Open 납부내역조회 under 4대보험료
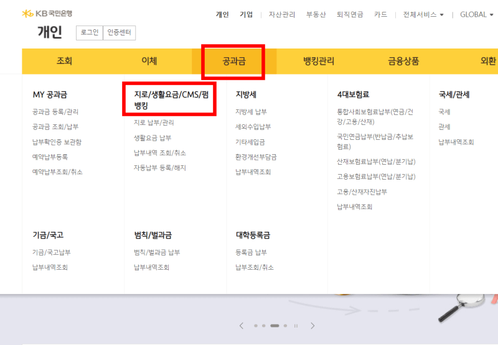 coord(354,207)
